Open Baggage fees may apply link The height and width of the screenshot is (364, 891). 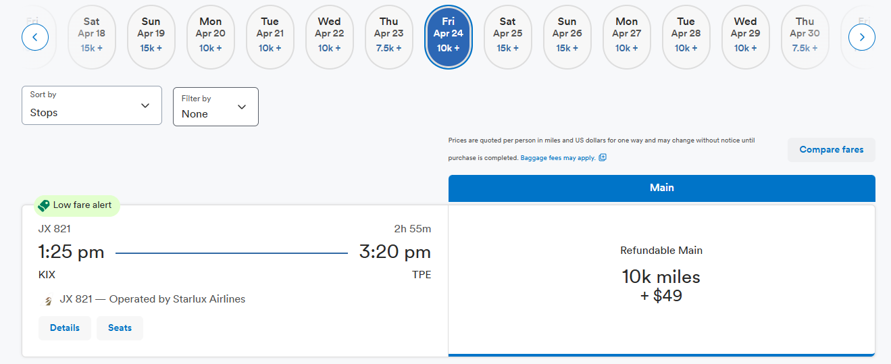click(x=558, y=157)
